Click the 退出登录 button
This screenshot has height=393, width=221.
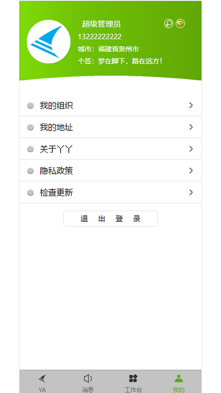(110, 218)
